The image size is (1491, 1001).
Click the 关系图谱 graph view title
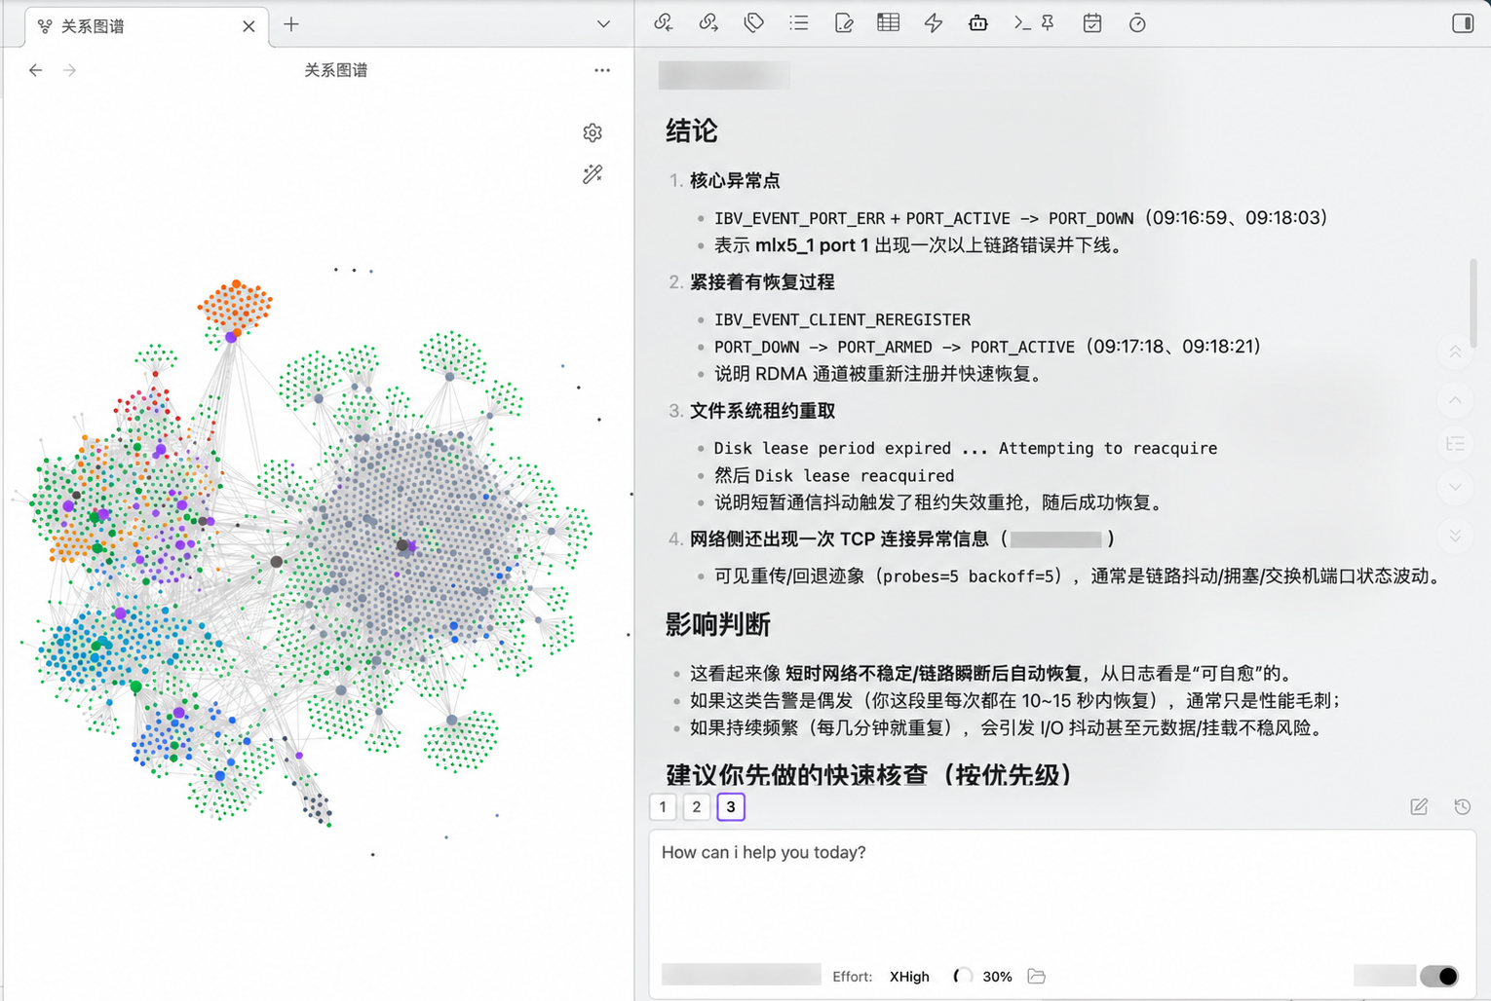click(336, 70)
